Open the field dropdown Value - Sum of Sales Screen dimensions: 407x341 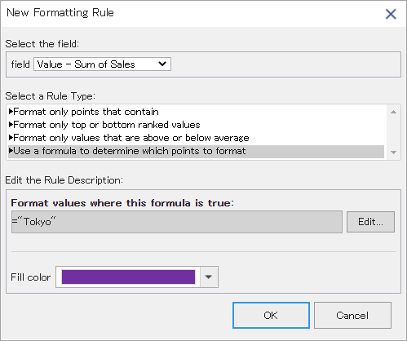click(102, 64)
